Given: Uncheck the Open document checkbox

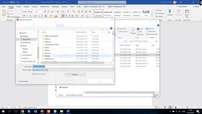Looking at the screenshot, I should pyautogui.click(x=33, y=74).
